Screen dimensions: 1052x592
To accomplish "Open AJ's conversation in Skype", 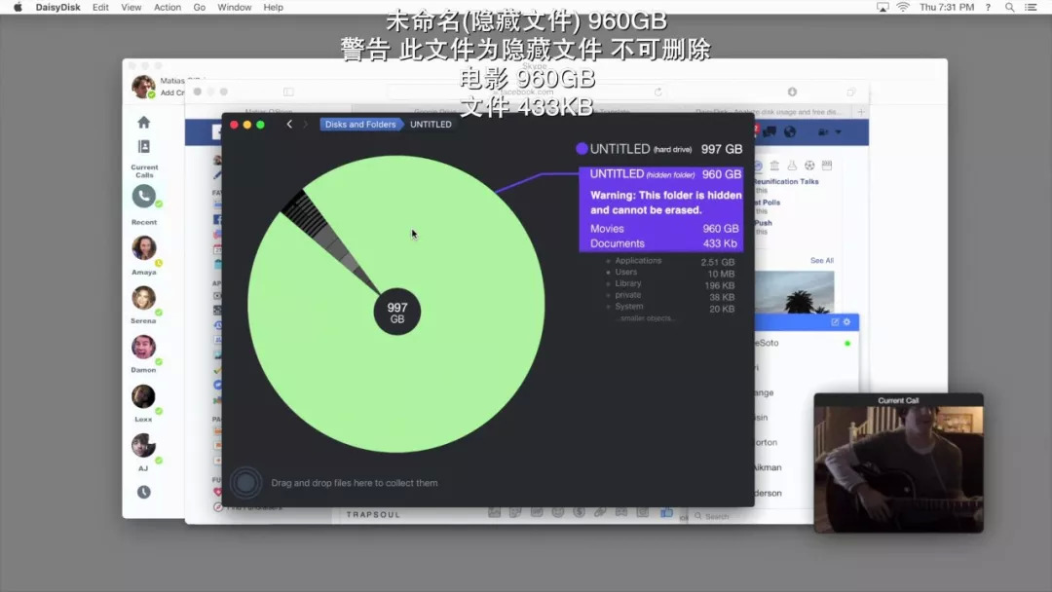I will [143, 446].
